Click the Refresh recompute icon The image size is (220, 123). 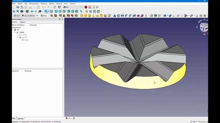(x=55, y=7)
